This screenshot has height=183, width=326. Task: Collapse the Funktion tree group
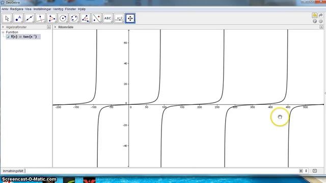(3, 32)
